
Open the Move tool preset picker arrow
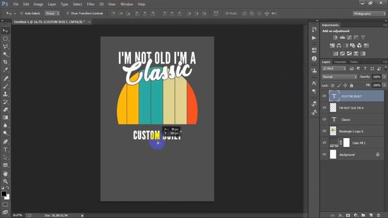[15, 13]
